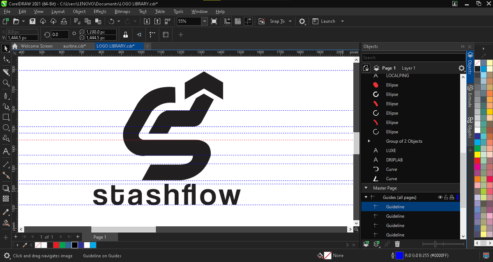The width and height of the screenshot is (493, 262).
Task: Click the Save icon in the toolbar
Action: tap(33, 21)
